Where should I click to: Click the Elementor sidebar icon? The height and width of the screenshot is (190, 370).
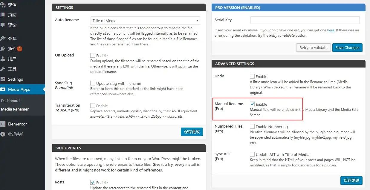(3, 124)
